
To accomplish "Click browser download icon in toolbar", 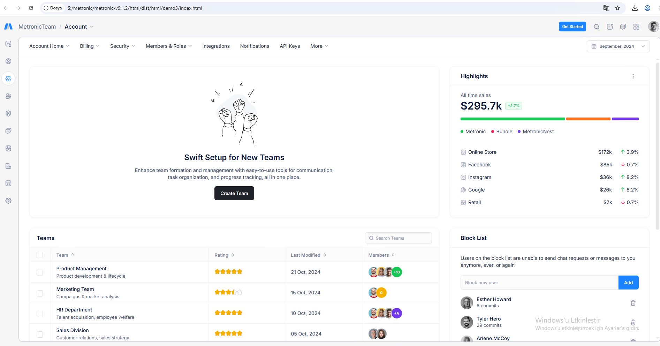I will (x=635, y=8).
